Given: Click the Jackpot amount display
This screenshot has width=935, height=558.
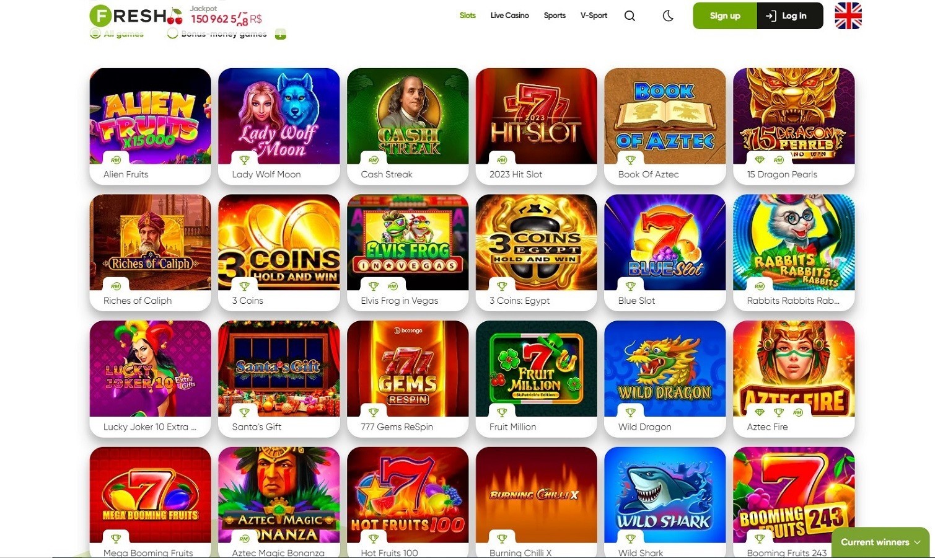Looking at the screenshot, I should tap(226, 19).
